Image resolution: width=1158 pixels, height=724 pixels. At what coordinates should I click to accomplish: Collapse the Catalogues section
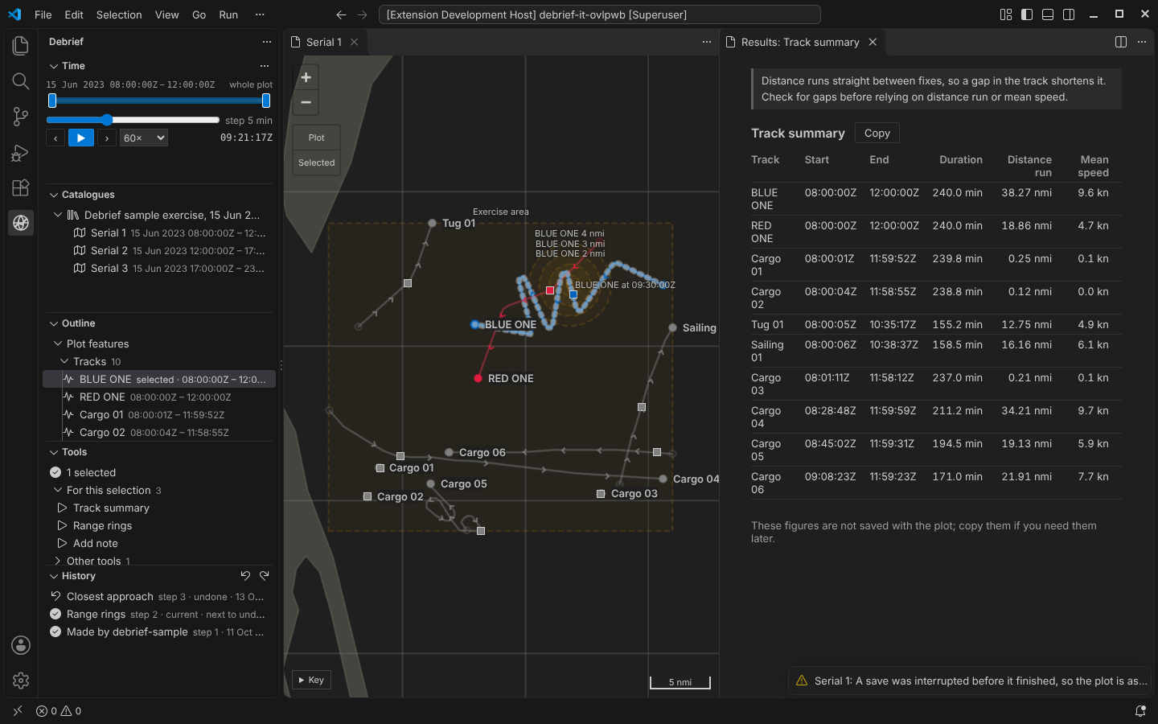pyautogui.click(x=54, y=195)
